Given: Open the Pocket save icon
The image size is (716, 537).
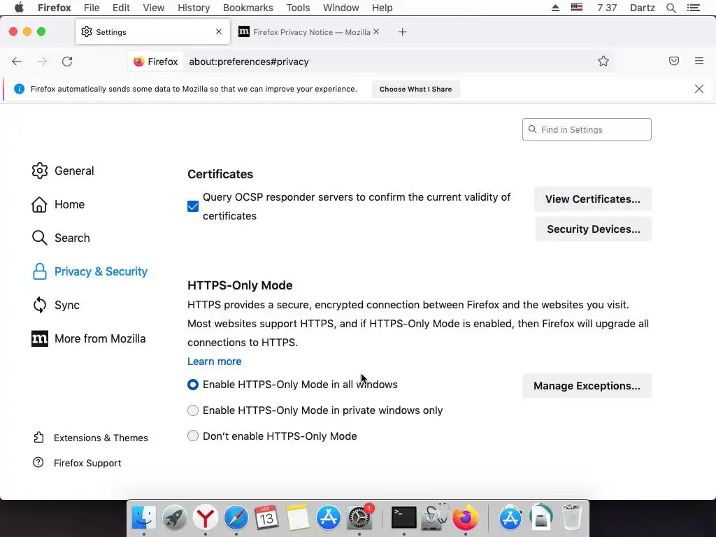Looking at the screenshot, I should point(674,61).
